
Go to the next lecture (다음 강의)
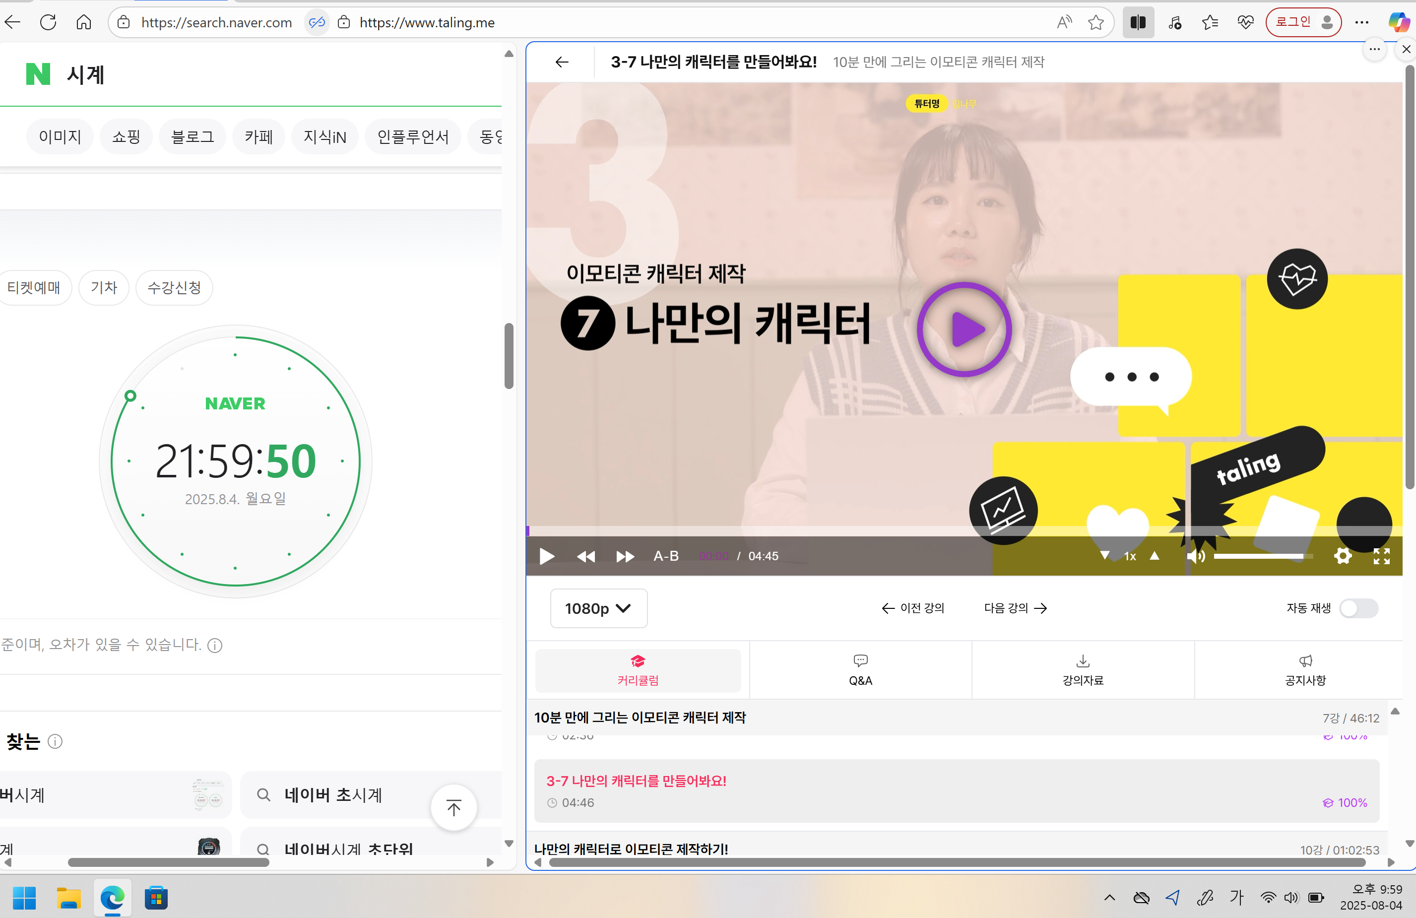coord(1015,608)
